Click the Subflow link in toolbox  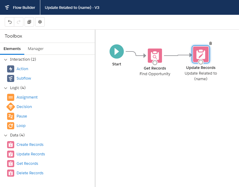24,78
